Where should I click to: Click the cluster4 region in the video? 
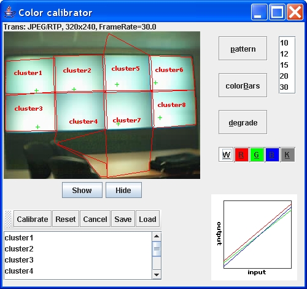(x=80, y=111)
